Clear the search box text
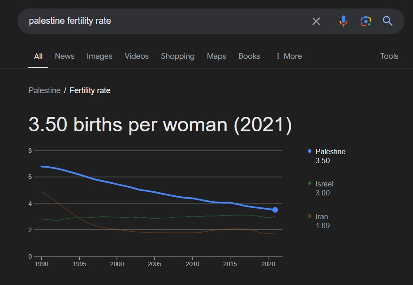 coord(316,21)
